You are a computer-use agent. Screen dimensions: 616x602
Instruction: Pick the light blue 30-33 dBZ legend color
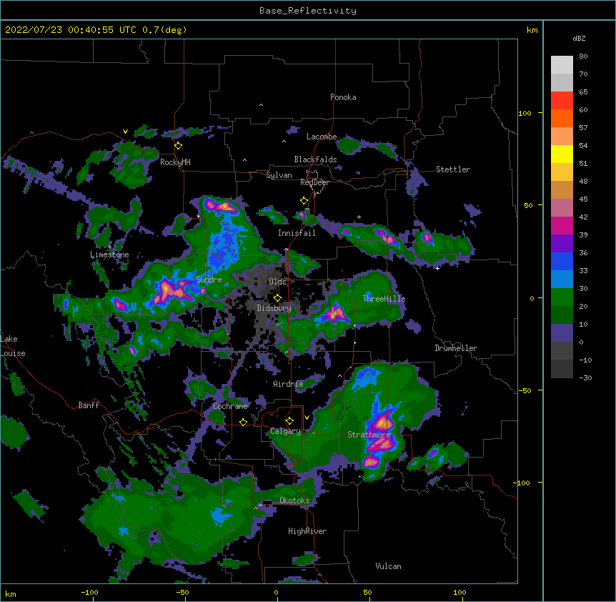pos(562,280)
